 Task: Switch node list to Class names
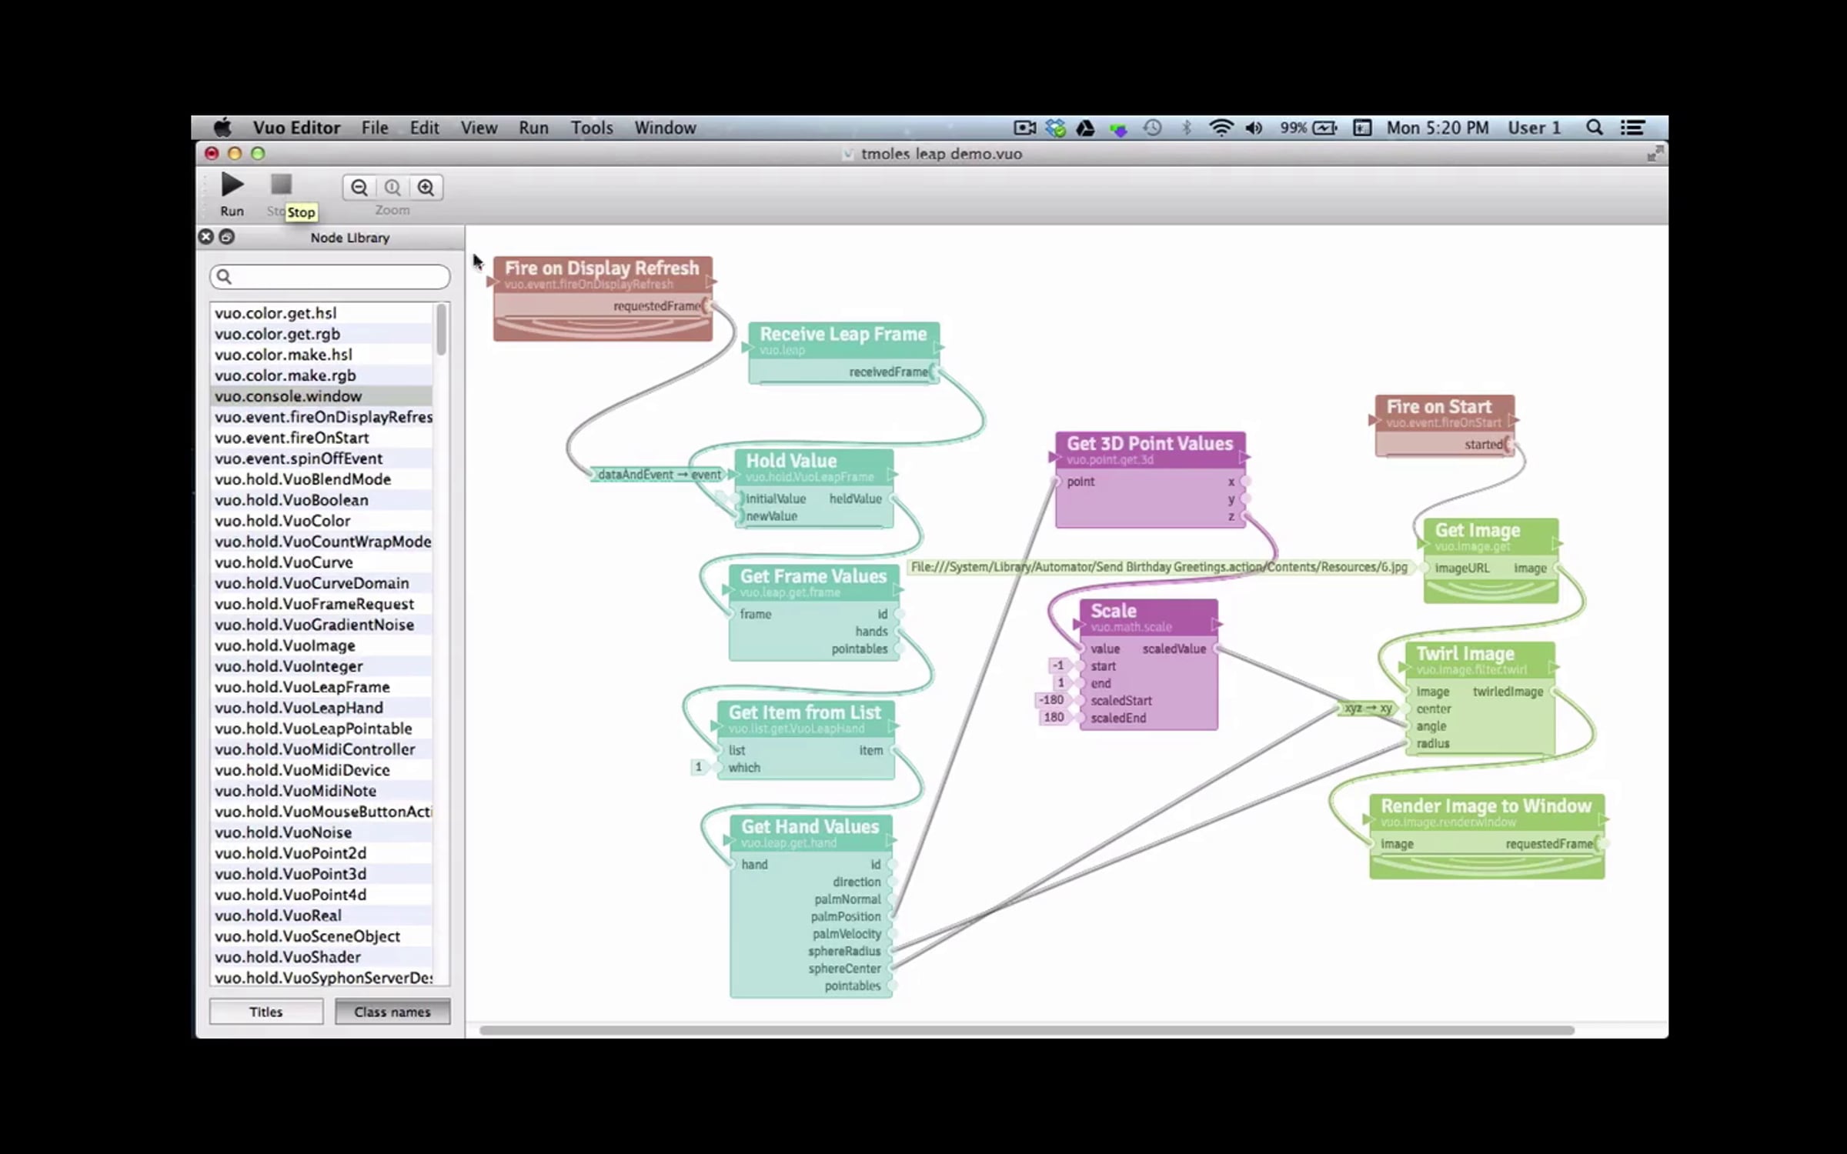tap(392, 1012)
